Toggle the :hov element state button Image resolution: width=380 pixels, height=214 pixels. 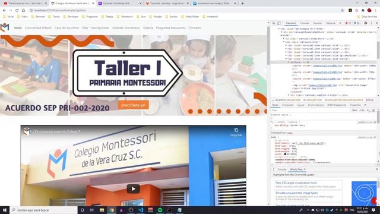(x=354, y=111)
